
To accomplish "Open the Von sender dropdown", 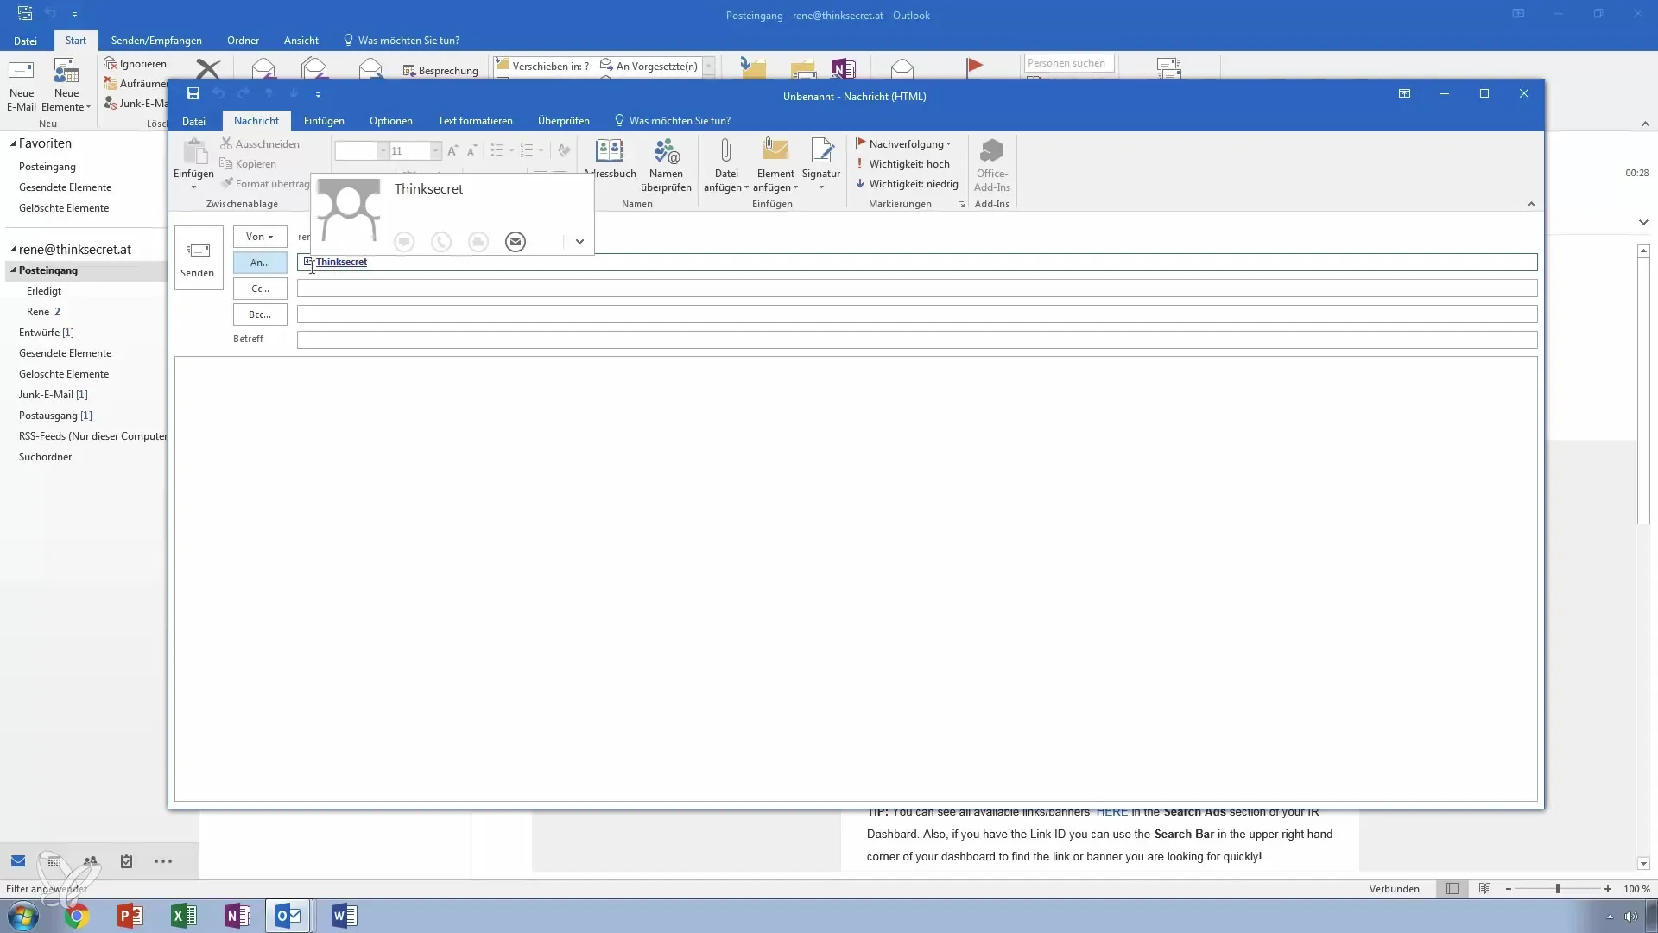I will 259,237.
